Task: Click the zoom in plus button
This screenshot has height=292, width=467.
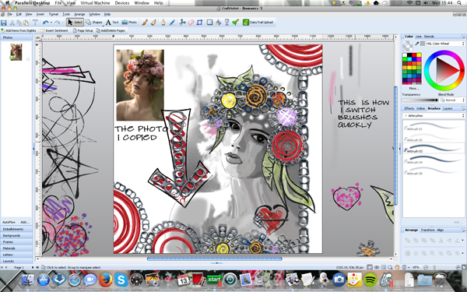Action: (x=458, y=267)
